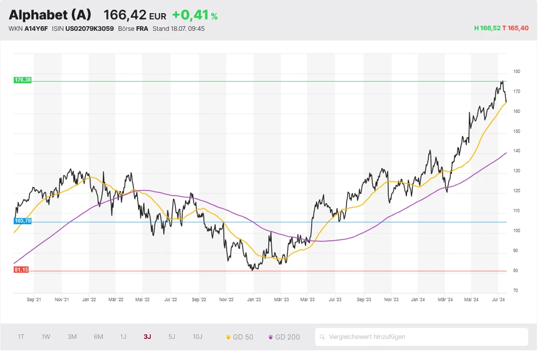The image size is (539, 352).
Task: Select the 6M time range
Action: [x=98, y=337]
